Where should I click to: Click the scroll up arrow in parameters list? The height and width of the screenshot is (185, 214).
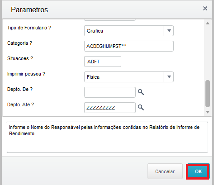(x=208, y=23)
